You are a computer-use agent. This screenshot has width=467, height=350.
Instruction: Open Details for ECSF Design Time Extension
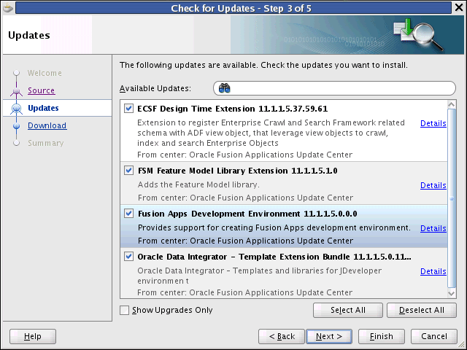point(433,123)
